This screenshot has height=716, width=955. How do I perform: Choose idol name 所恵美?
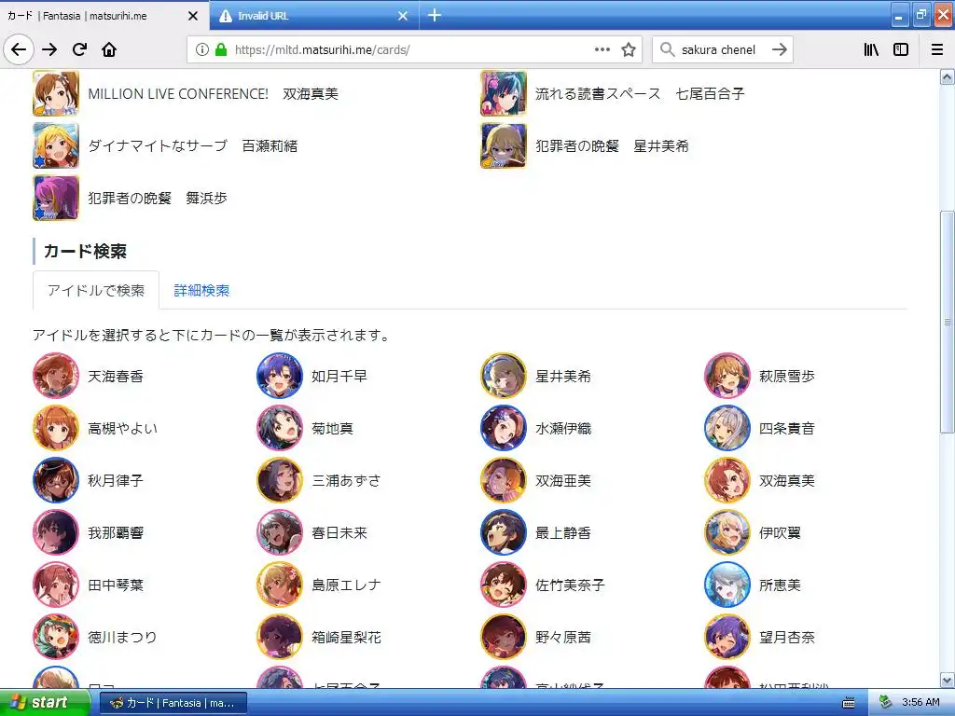coord(781,585)
